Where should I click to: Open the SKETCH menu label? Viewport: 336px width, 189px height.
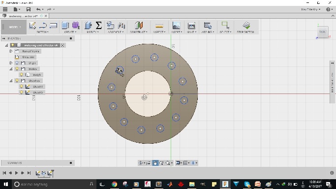point(42,32)
